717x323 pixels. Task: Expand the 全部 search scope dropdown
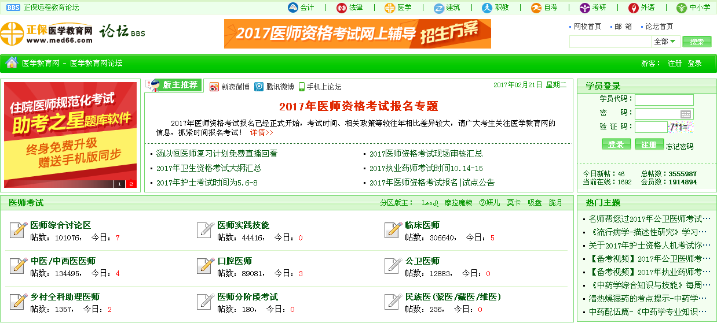665,42
